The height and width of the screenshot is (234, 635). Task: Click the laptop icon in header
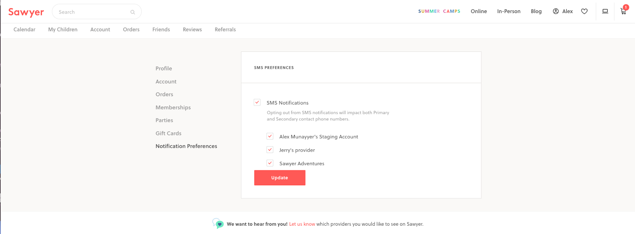pyautogui.click(x=605, y=11)
